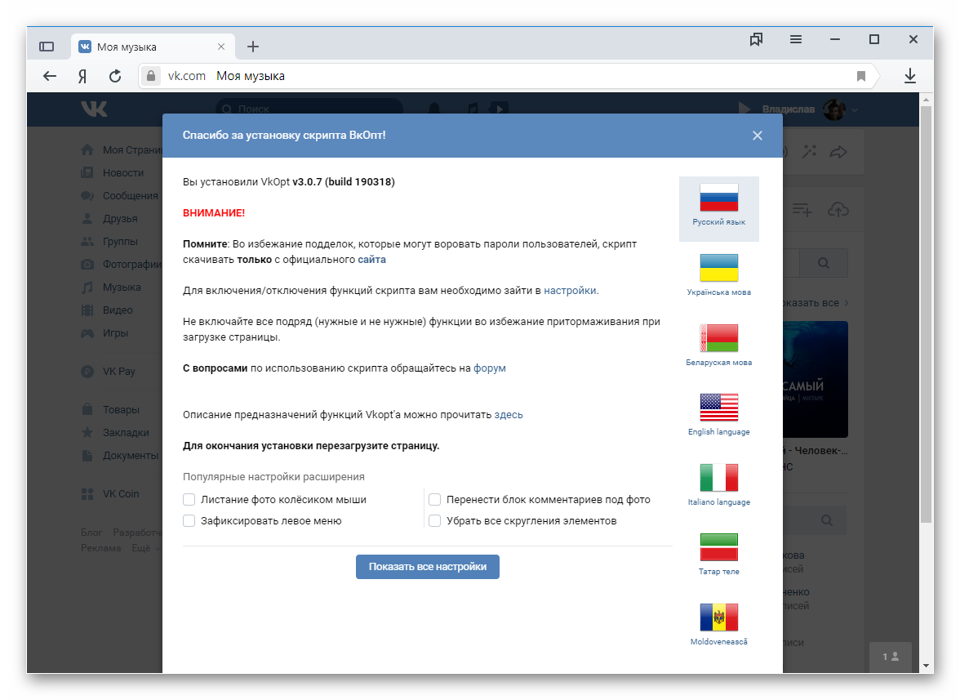Select the Italiano language flag
This screenshot has height=700, width=960.
point(718,478)
